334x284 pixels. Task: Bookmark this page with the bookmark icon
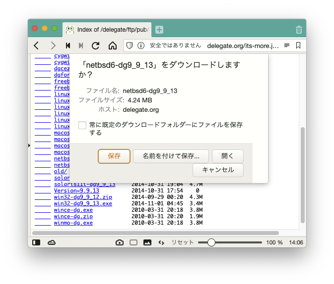pos(298,46)
